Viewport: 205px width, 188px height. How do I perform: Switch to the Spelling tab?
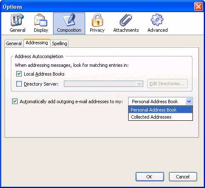(x=59, y=43)
